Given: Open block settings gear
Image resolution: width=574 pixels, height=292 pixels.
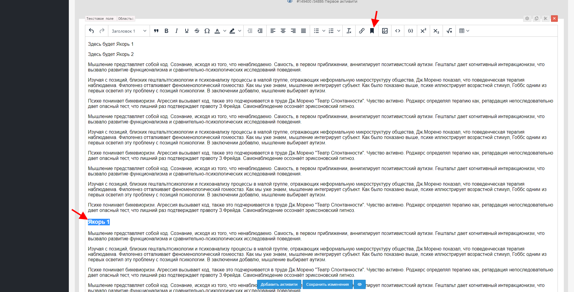Looking at the screenshot, I should [527, 19].
